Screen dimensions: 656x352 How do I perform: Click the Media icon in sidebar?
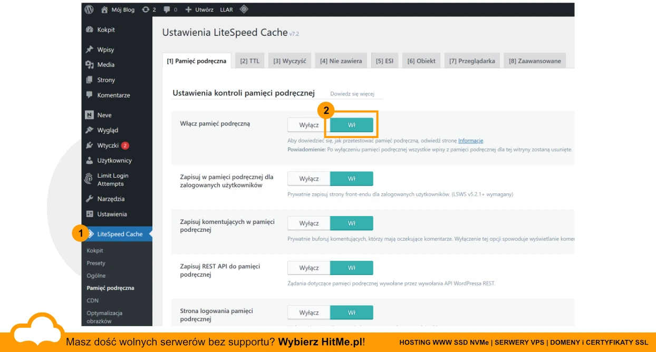click(x=90, y=65)
